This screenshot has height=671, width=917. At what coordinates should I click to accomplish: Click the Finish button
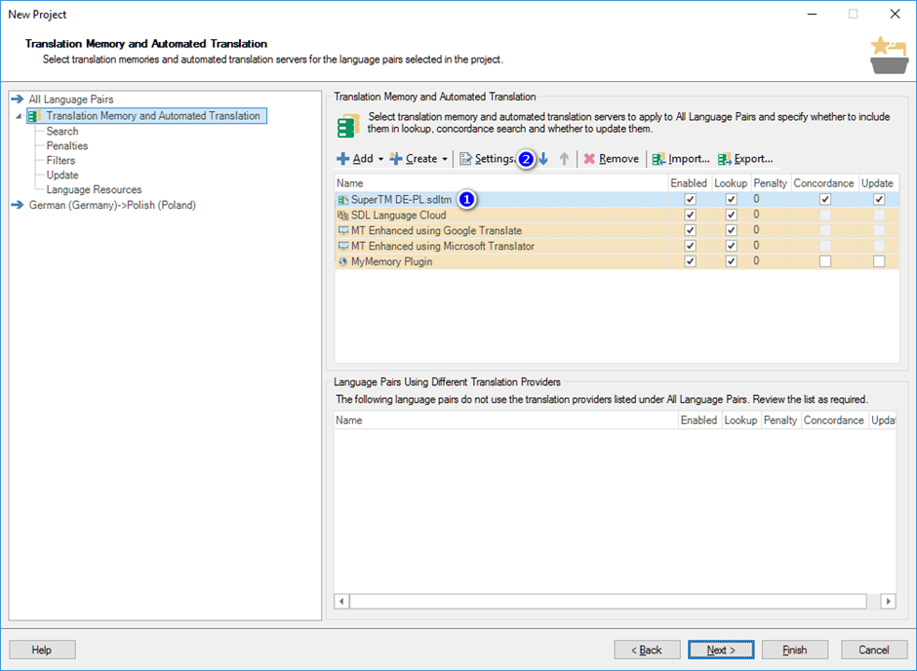[795, 650]
